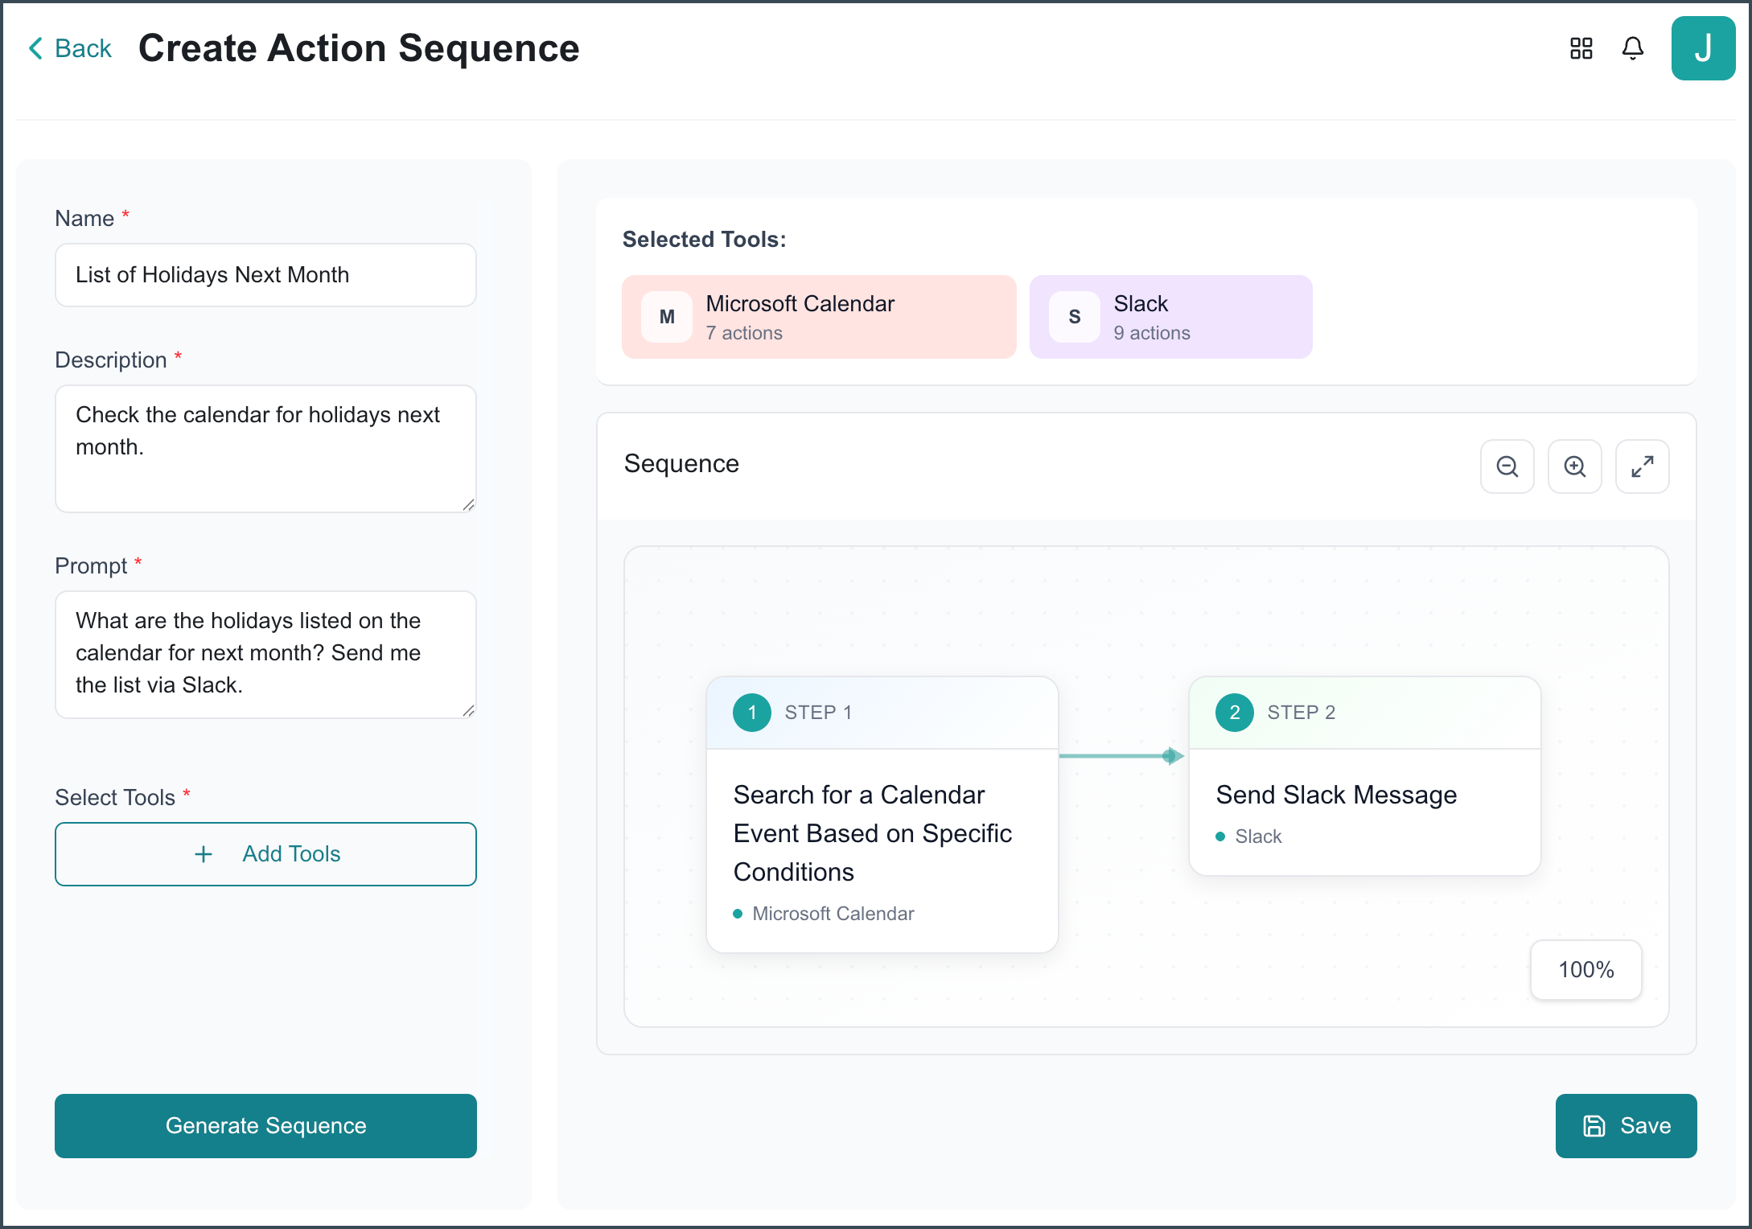Click into the Prompt text area

point(265,655)
